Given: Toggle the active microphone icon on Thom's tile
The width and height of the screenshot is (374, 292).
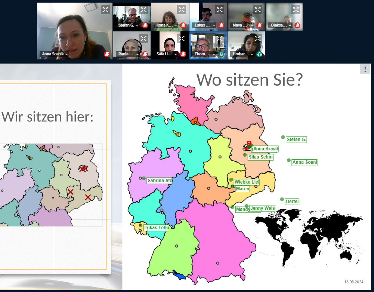Looking at the screenshot, I should click(221, 54).
